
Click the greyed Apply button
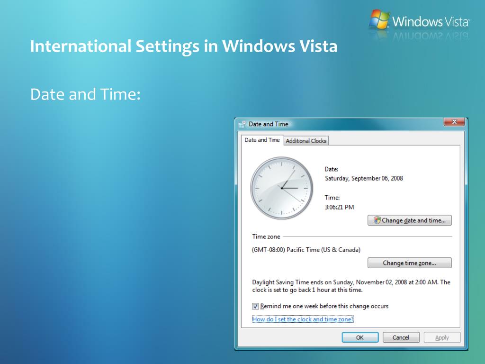442,337
